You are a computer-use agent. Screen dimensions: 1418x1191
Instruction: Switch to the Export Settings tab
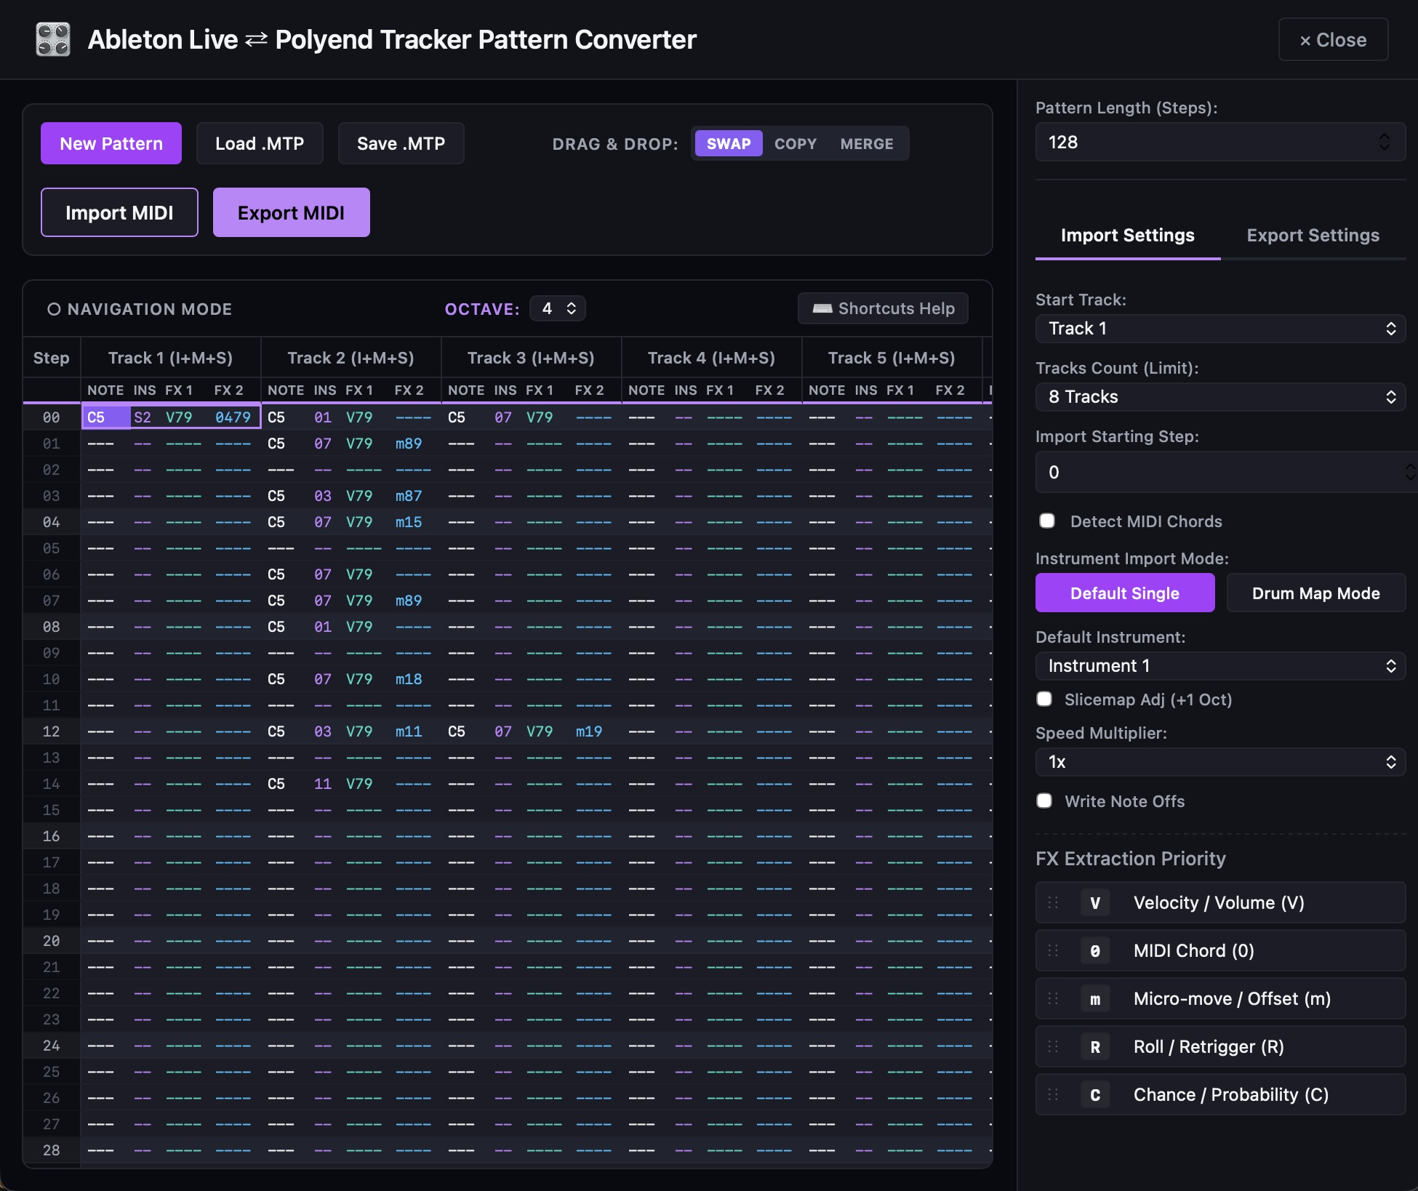(1313, 235)
